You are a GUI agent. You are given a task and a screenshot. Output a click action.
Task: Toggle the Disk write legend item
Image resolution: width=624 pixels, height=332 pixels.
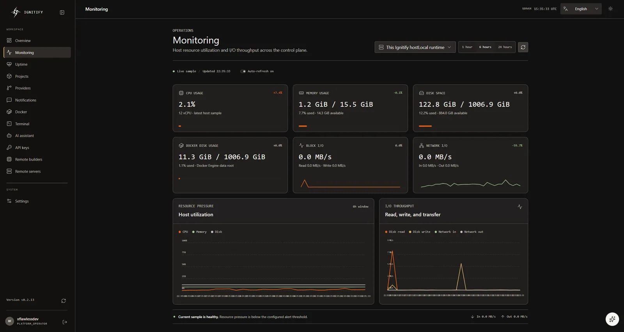[420, 232]
